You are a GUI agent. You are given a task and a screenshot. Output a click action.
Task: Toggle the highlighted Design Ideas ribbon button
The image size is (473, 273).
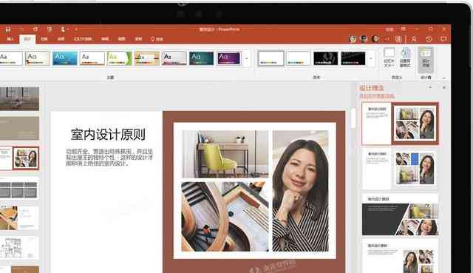pyautogui.click(x=426, y=59)
